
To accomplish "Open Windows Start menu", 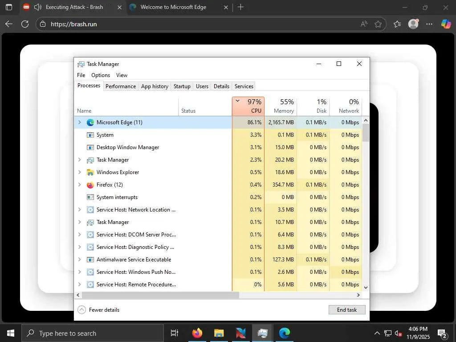I will tap(11, 333).
